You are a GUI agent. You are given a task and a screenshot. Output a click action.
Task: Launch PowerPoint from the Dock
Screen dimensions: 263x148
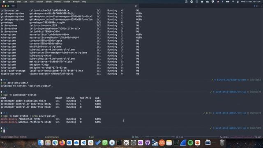197,143
